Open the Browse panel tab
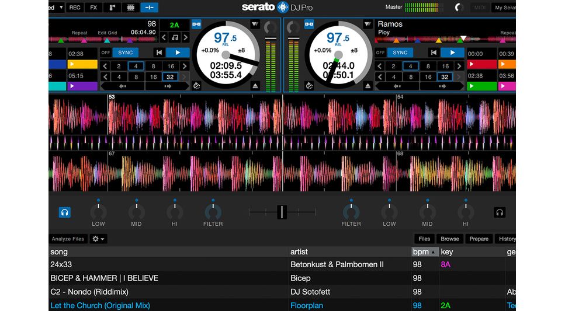 pyautogui.click(x=449, y=239)
